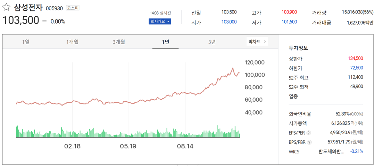This screenshot has width=375, height=166.
Task: Click the 52주 최저 value 49,900
Action: point(357,86)
